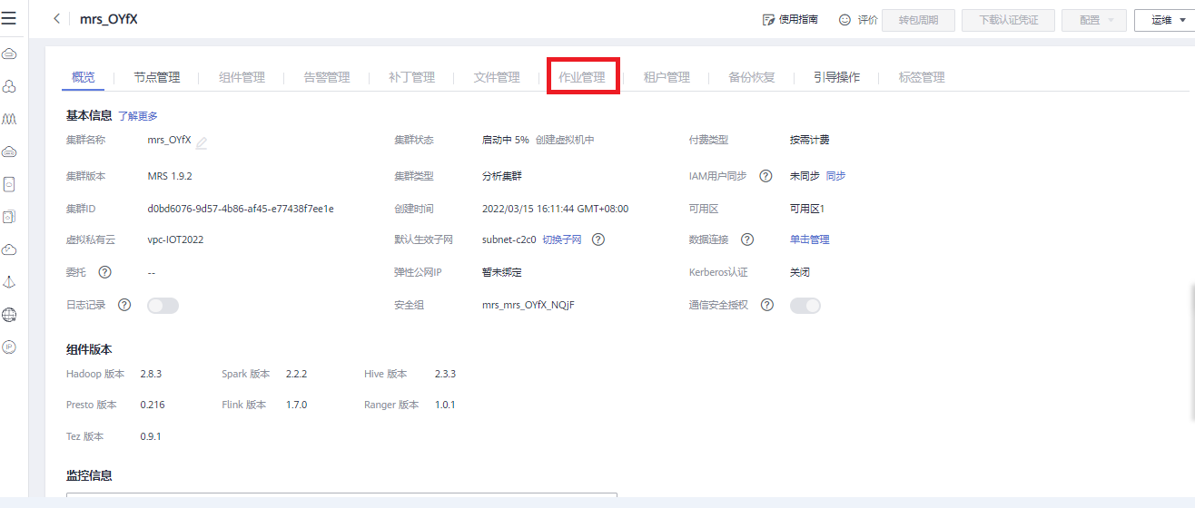Edit cluster name with pencil icon
The width and height of the screenshot is (1195, 508).
click(x=202, y=142)
